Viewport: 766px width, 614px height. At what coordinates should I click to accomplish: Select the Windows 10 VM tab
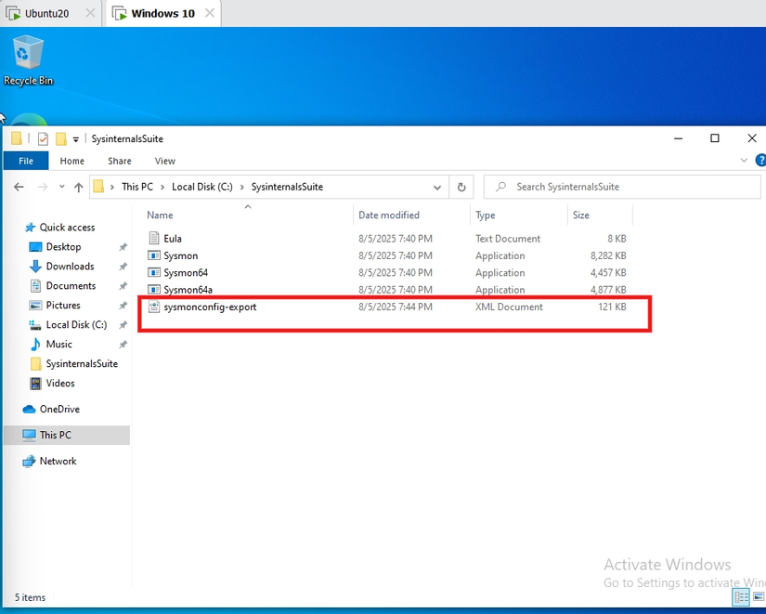pos(163,13)
